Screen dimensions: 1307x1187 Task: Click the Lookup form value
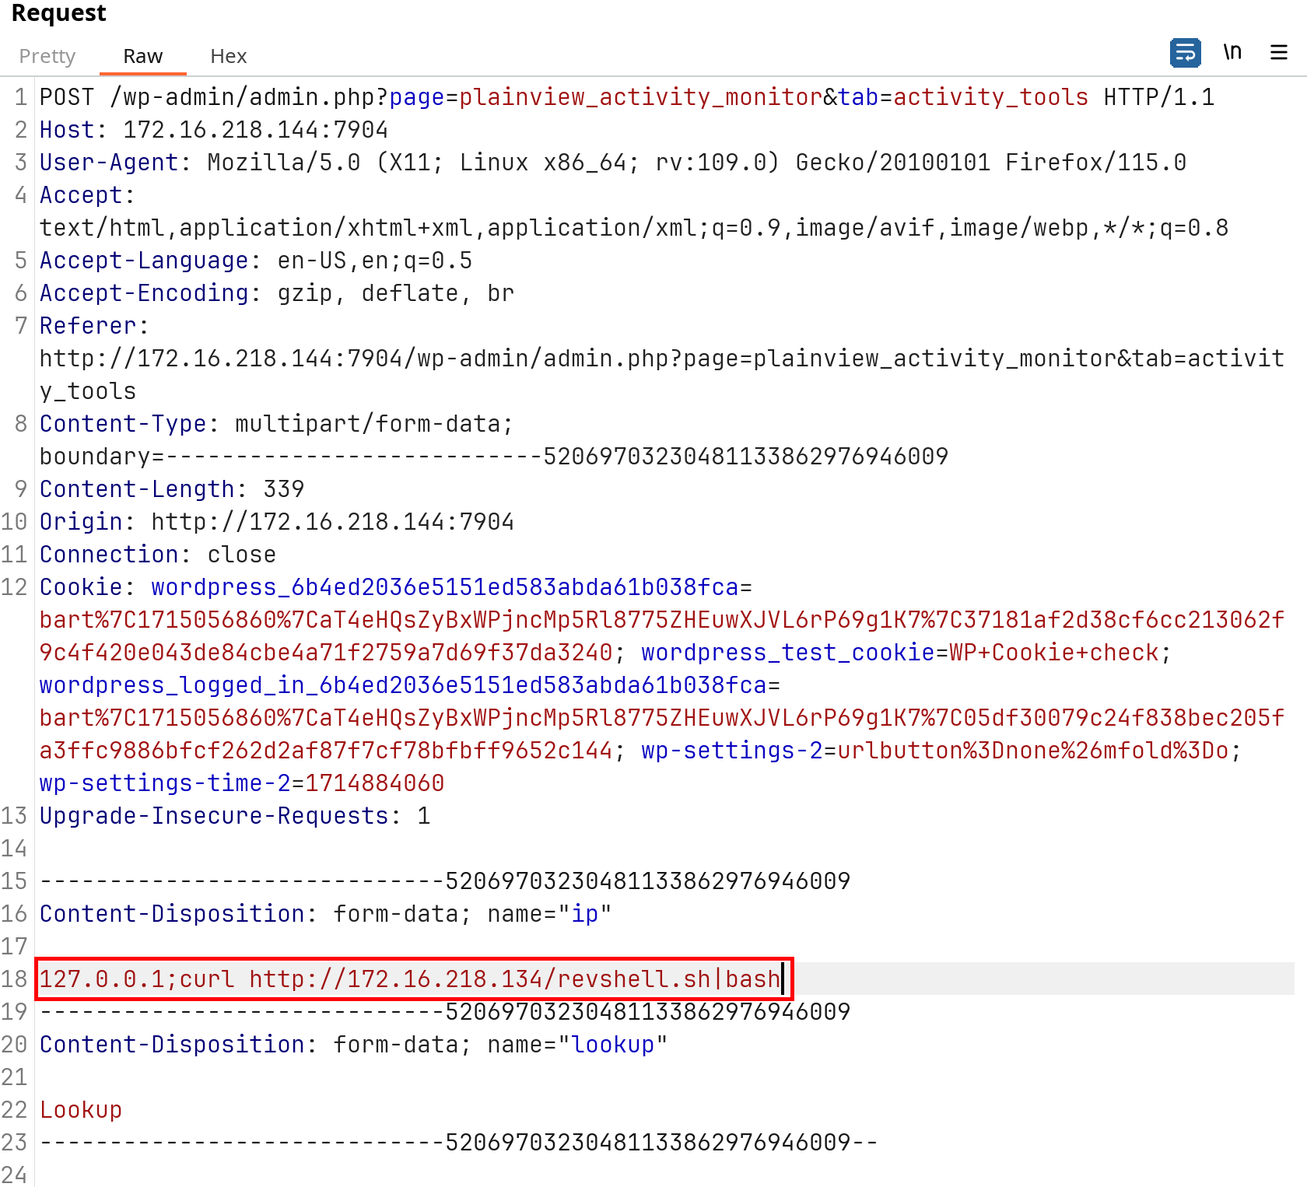(81, 1110)
